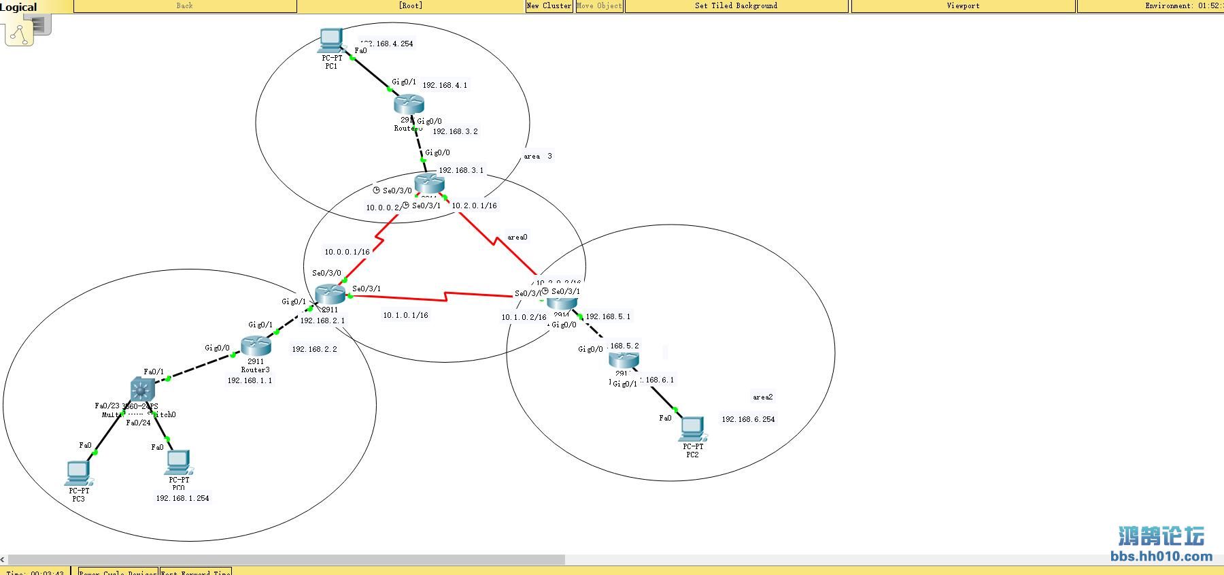Image resolution: width=1224 pixels, height=575 pixels.
Task: Click the 192.168.3.2 label
Action: (x=455, y=131)
